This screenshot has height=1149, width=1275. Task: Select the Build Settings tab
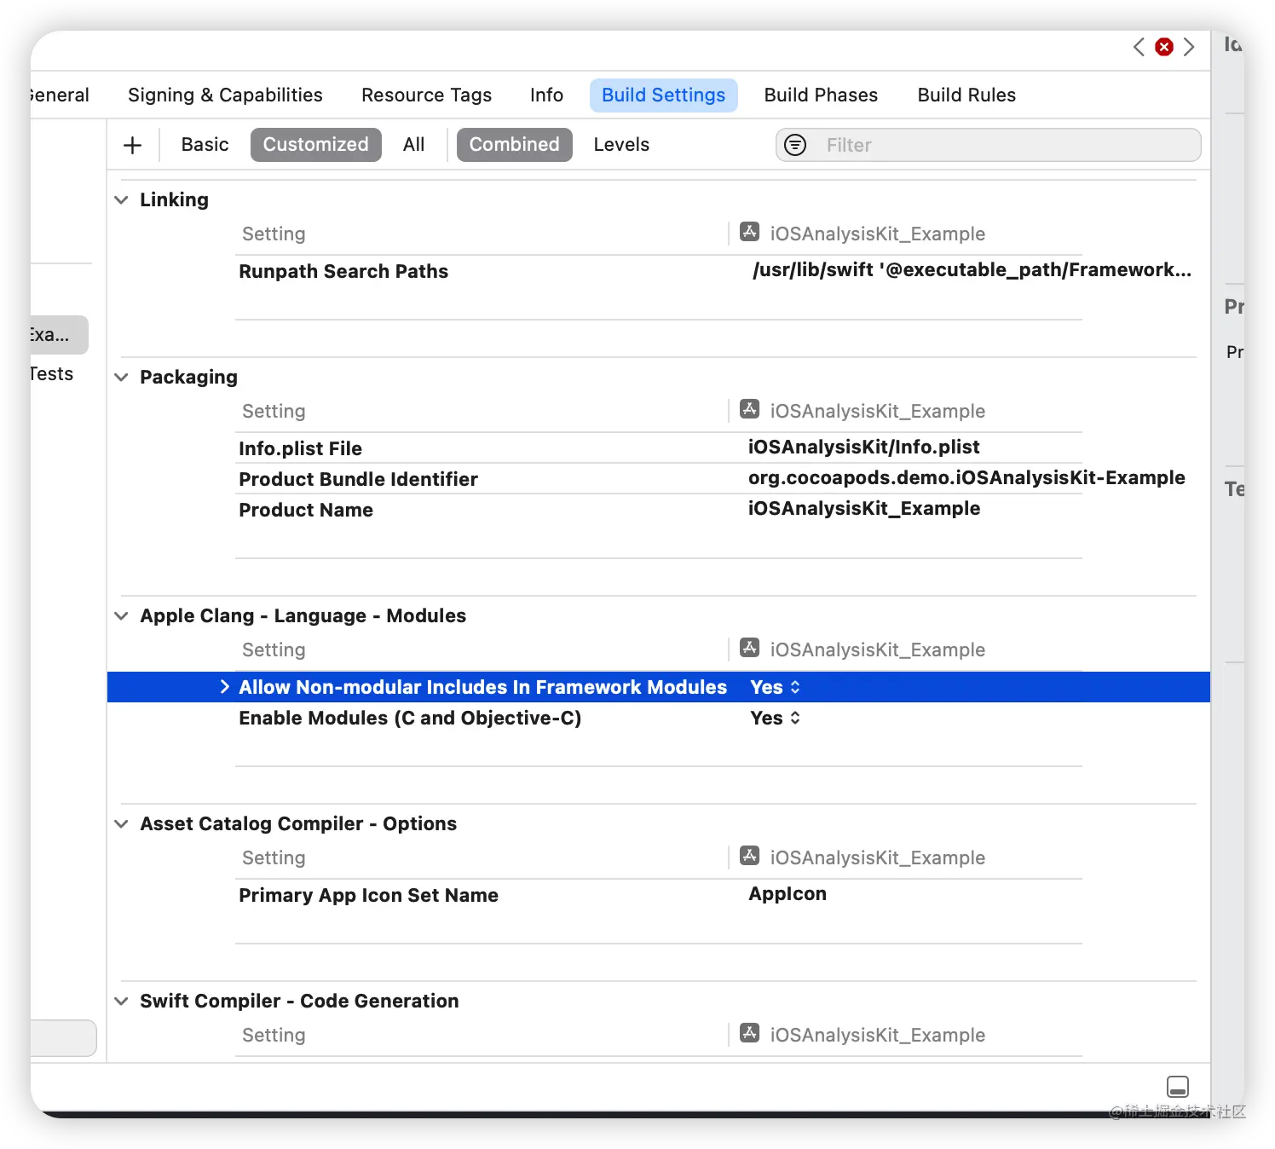click(x=663, y=95)
